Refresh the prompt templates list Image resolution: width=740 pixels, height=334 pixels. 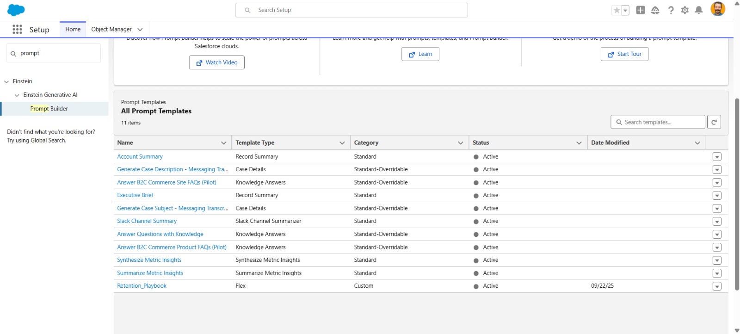(x=714, y=122)
